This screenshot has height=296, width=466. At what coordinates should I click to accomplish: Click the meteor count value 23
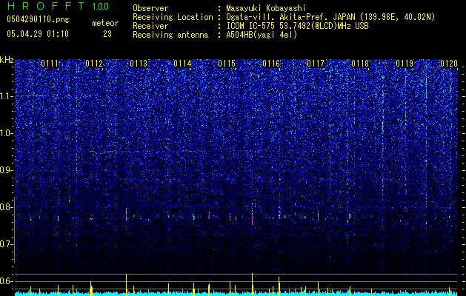point(107,34)
